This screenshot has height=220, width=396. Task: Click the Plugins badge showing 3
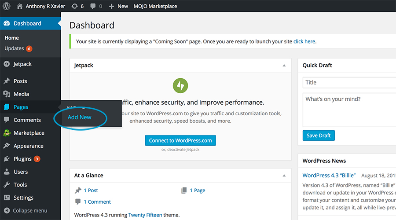[37, 159]
